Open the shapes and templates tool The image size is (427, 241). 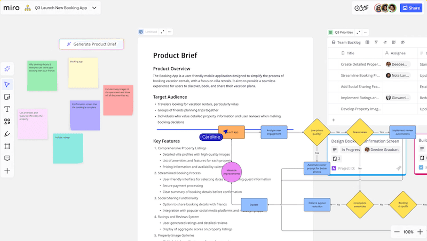point(7,122)
